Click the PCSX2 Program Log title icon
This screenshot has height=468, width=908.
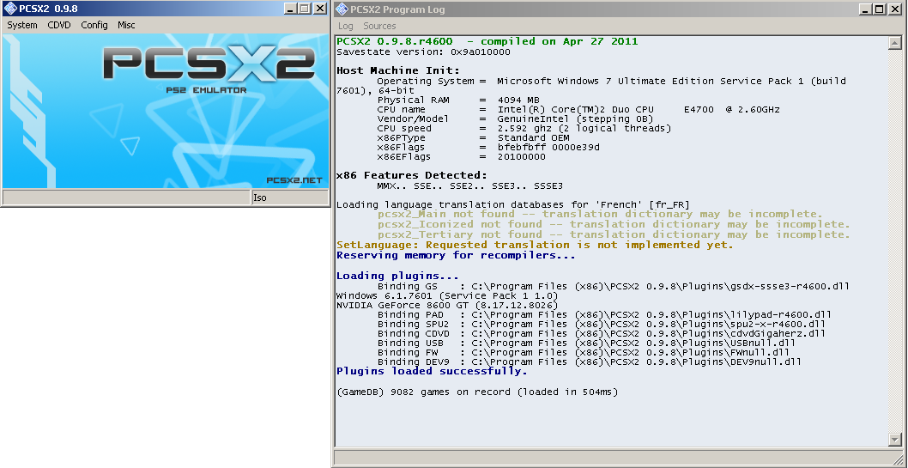tap(342, 9)
